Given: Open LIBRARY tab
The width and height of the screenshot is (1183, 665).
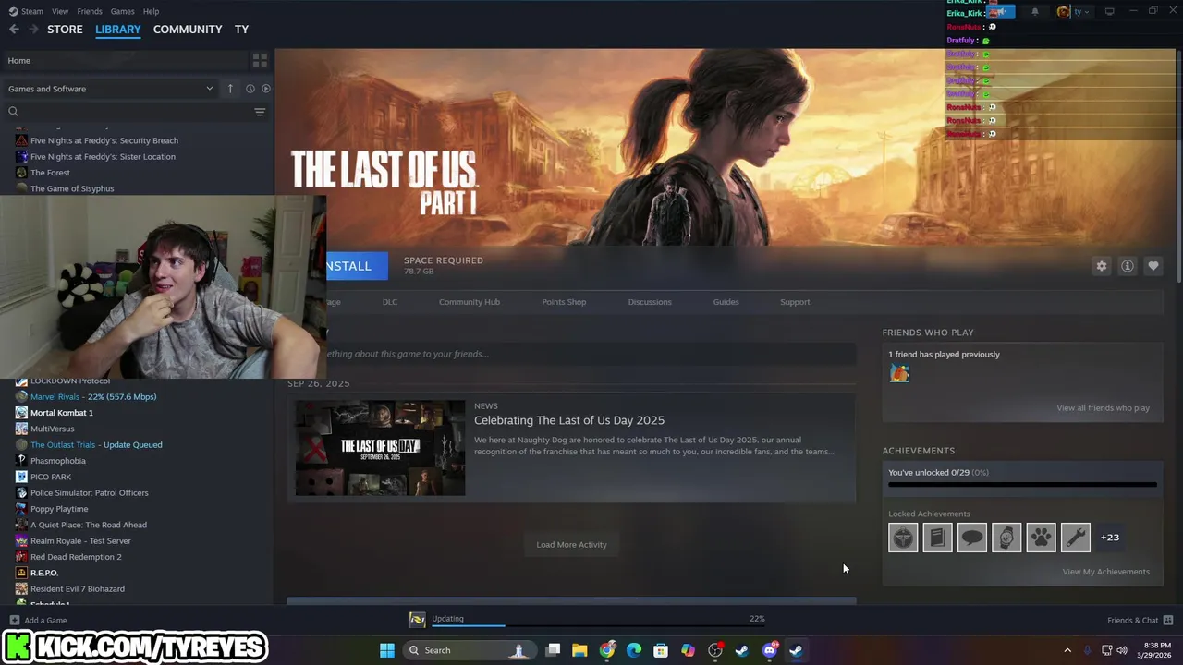Looking at the screenshot, I should tap(118, 30).
